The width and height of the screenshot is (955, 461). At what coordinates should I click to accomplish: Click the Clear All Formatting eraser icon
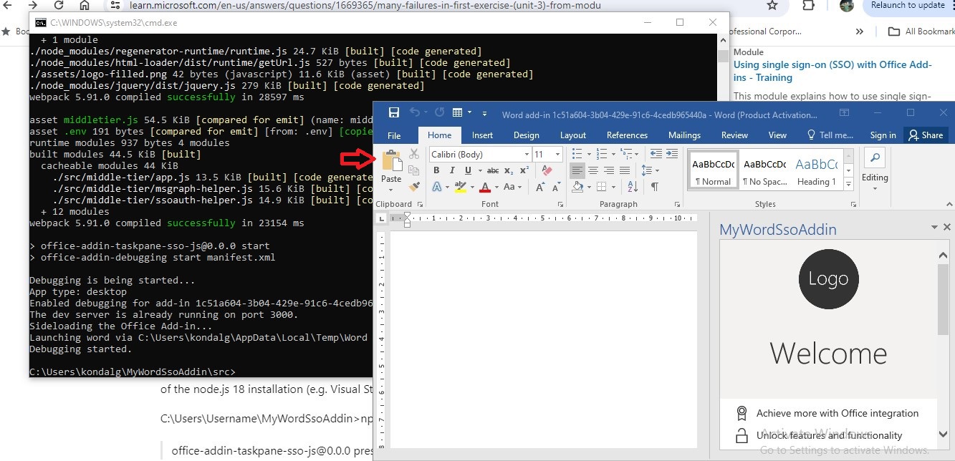coord(547,170)
